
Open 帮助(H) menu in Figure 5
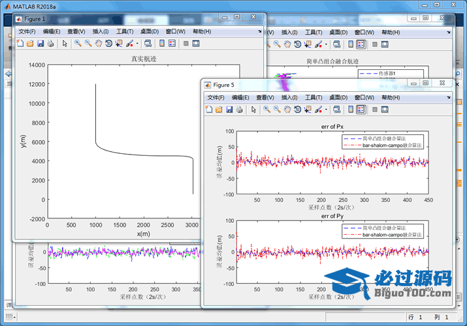(x=391, y=97)
